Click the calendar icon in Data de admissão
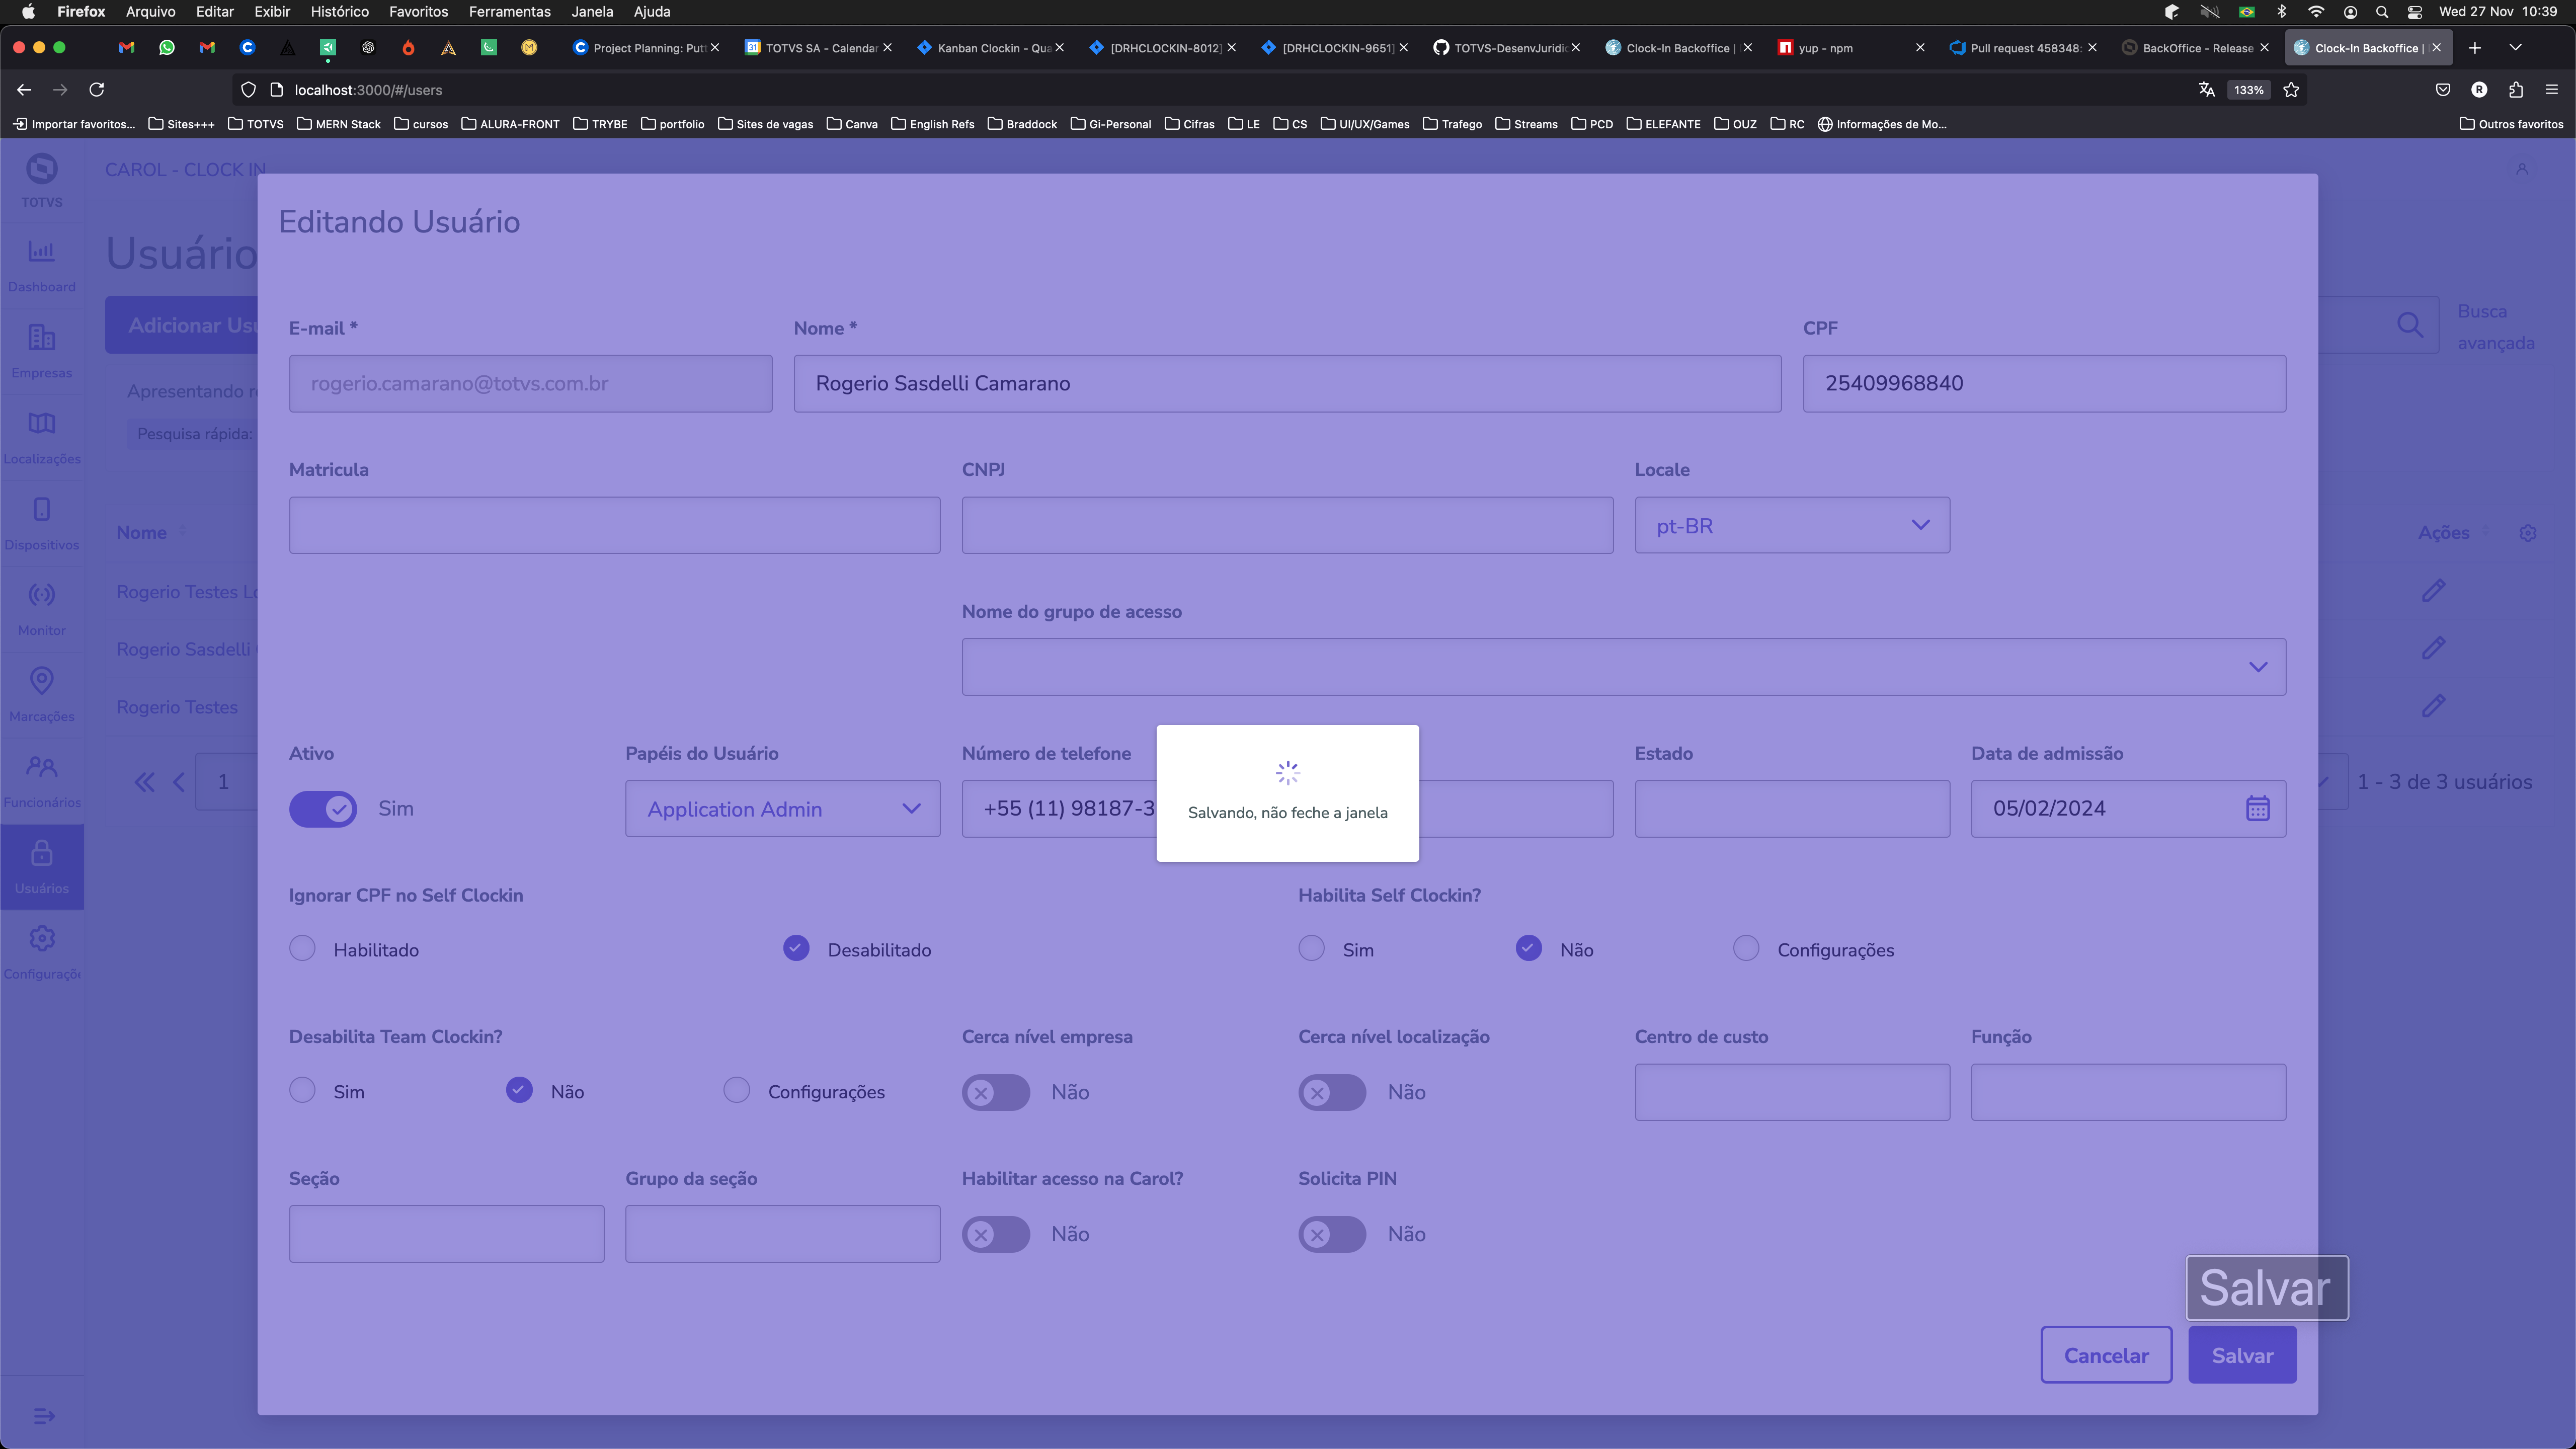The width and height of the screenshot is (2576, 1449). tap(2257, 808)
